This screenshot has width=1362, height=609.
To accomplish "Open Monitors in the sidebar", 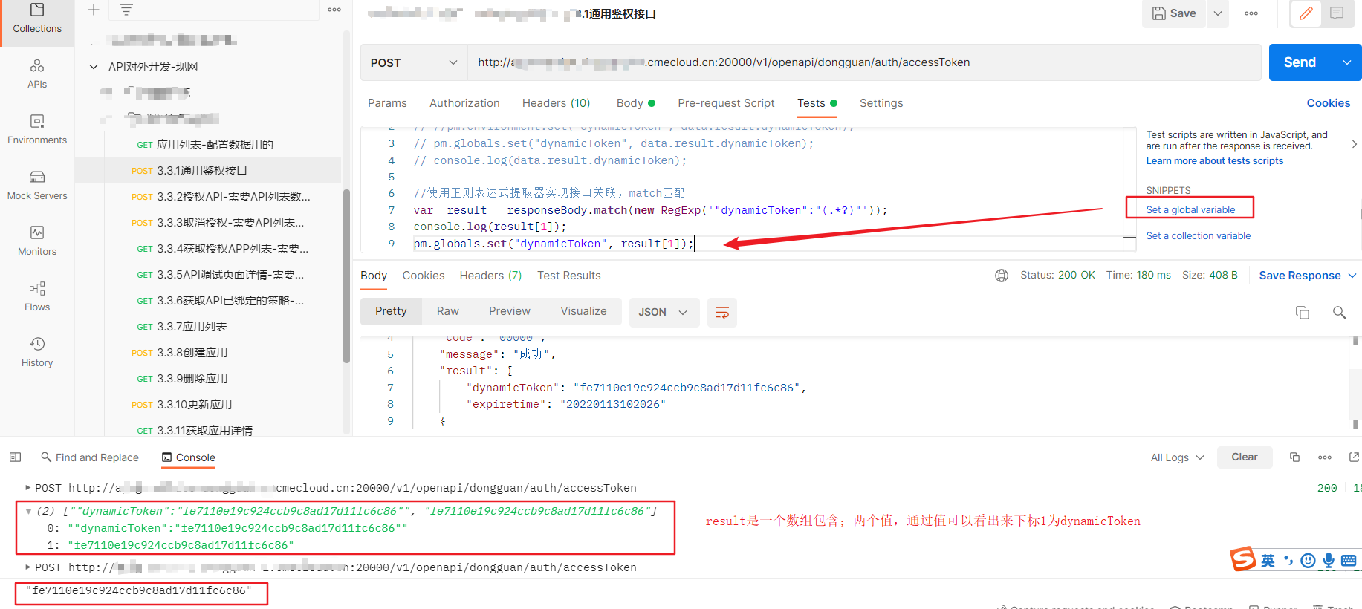I will (x=37, y=241).
